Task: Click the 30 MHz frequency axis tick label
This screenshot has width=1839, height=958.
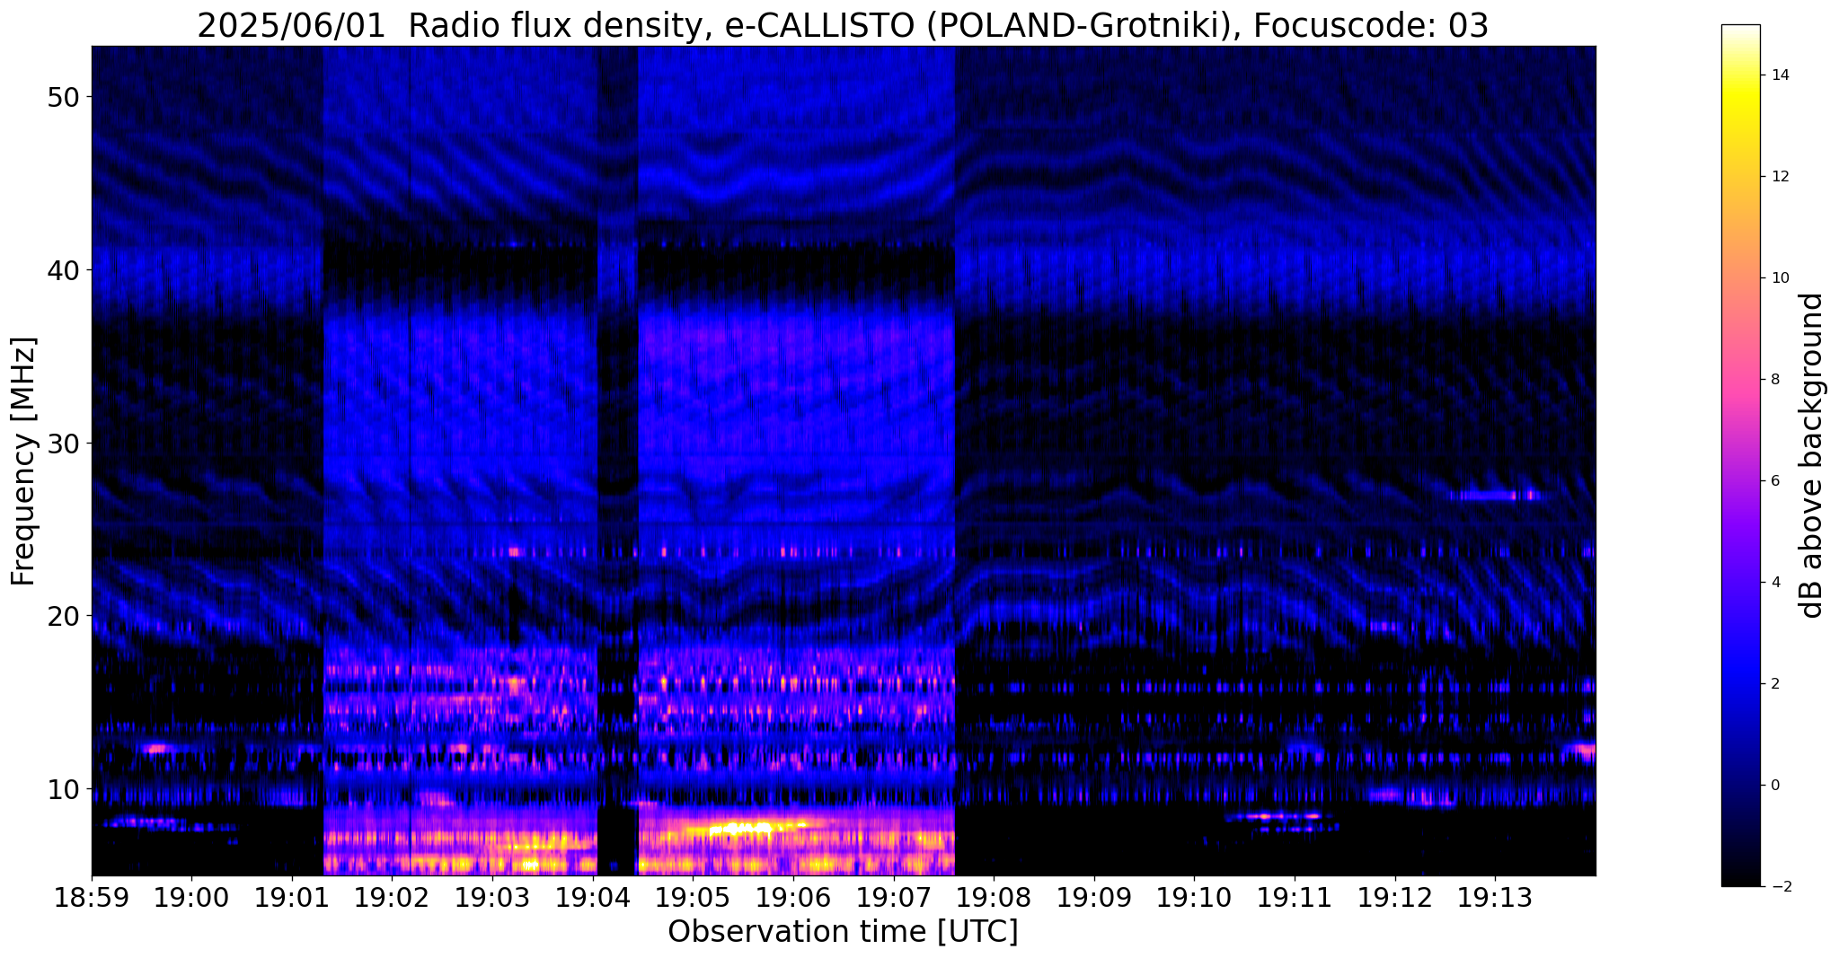Action: coord(63,443)
